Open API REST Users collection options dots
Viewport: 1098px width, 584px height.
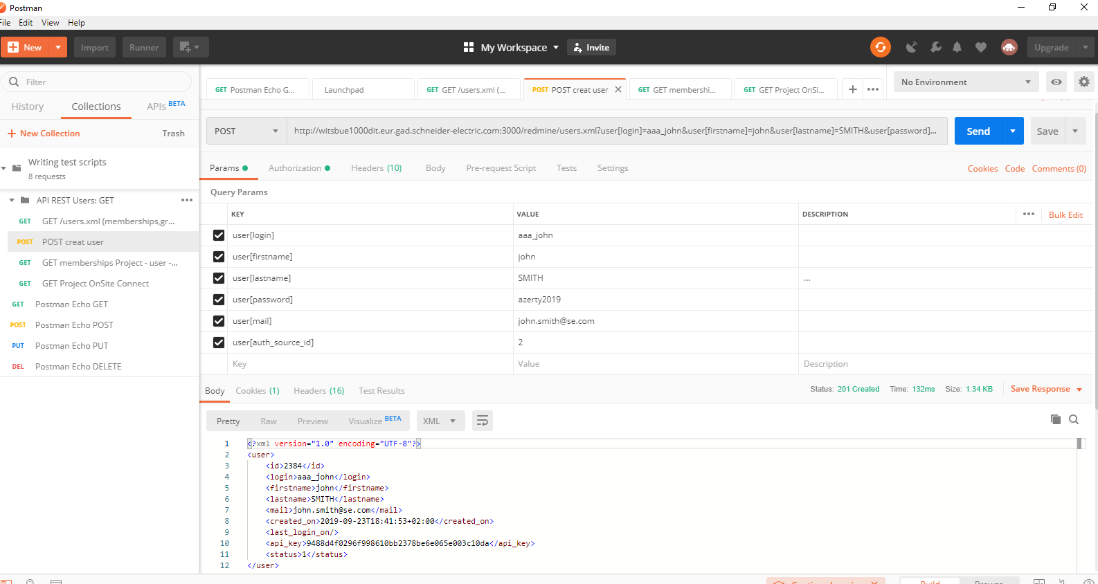coord(187,200)
